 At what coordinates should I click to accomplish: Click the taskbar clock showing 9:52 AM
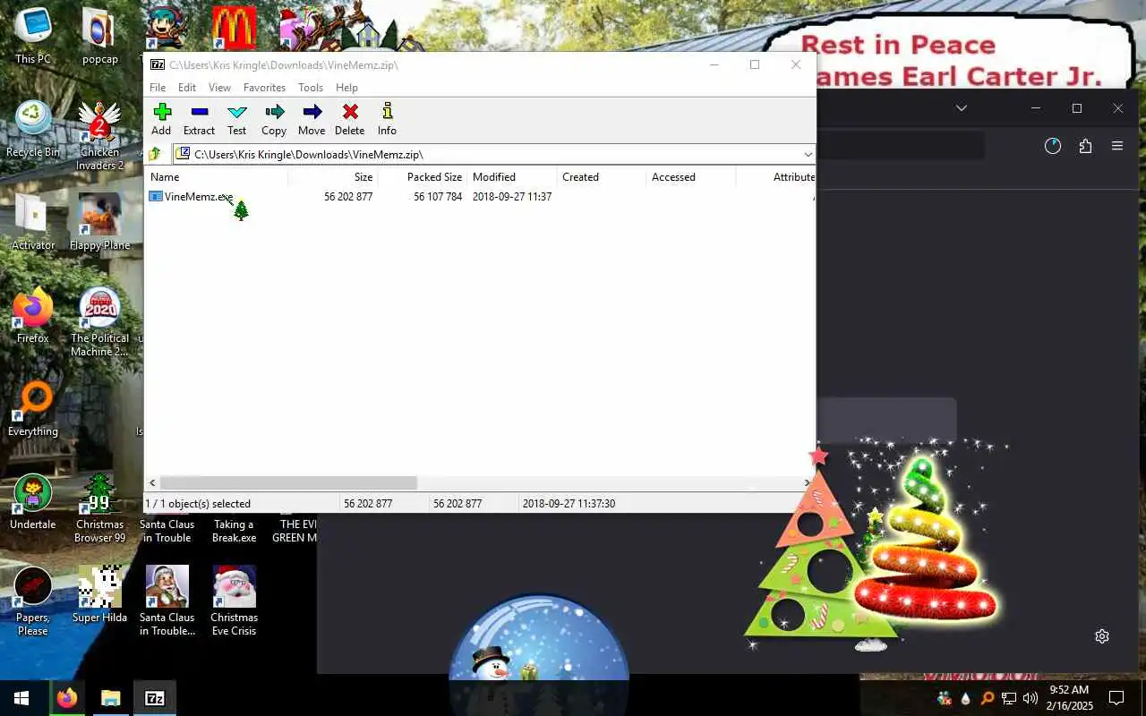1070,698
